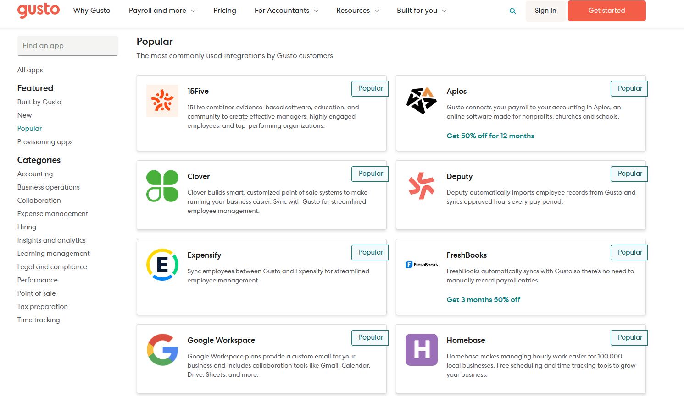Click the FreshBooks logo
684x396 pixels.
pos(422,265)
